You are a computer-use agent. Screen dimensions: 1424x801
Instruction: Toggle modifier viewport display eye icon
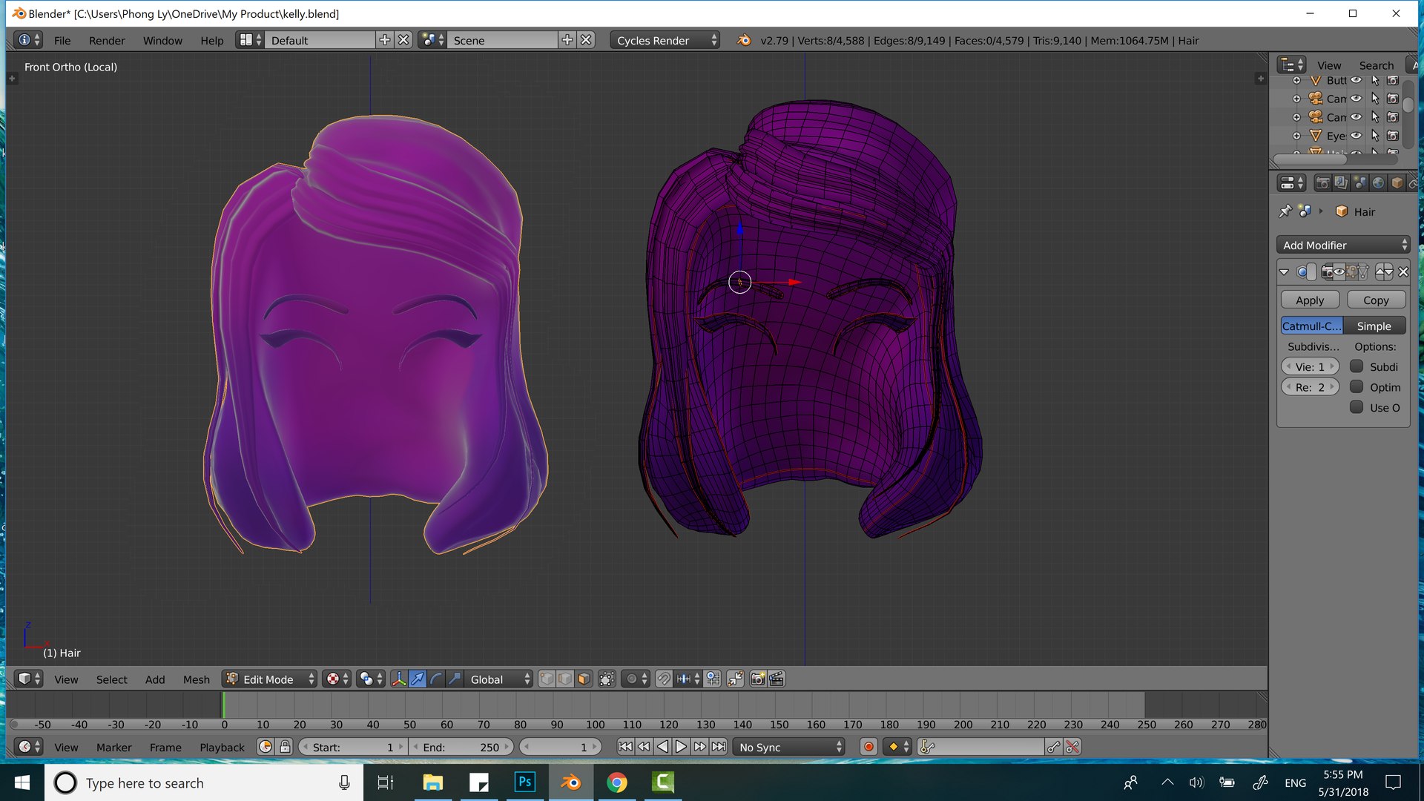[1339, 272]
